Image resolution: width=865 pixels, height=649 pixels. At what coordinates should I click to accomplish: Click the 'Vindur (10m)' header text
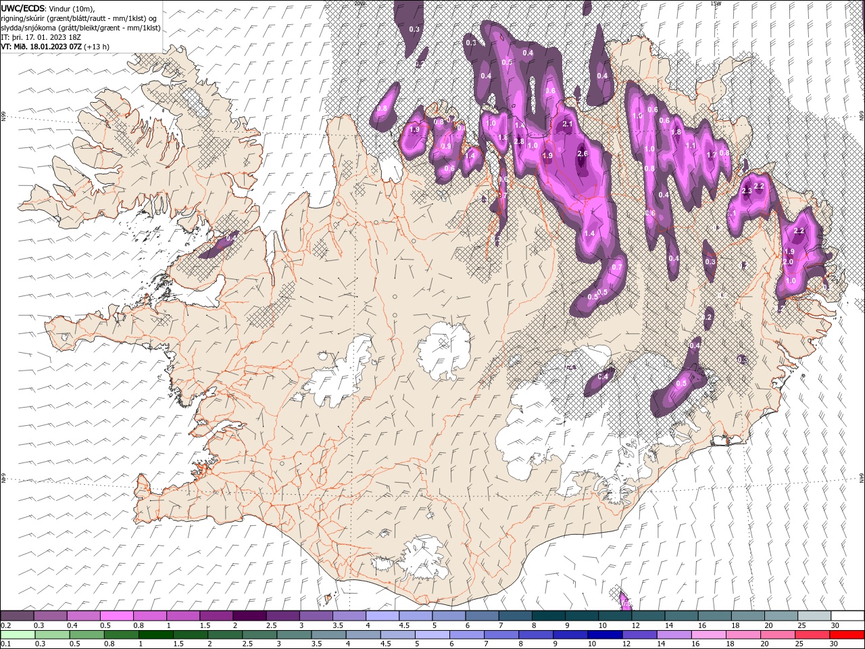coord(72,8)
